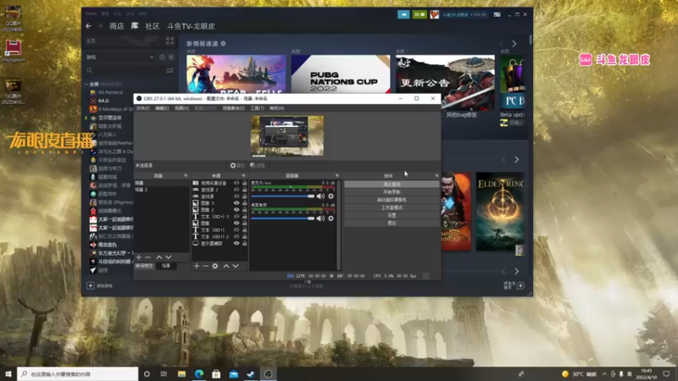Move the source up with the Sources panel up arrow

click(x=226, y=266)
